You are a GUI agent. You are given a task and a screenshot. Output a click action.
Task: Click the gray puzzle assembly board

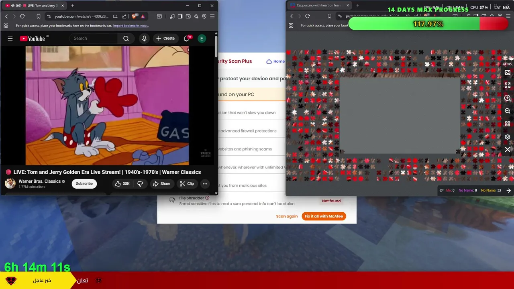(x=400, y=115)
